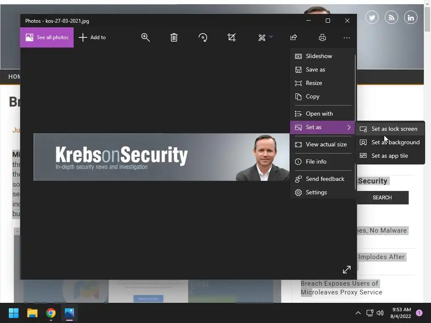Click the Print icon in toolbar
Viewport: 431px width, 323px height.
322,37
